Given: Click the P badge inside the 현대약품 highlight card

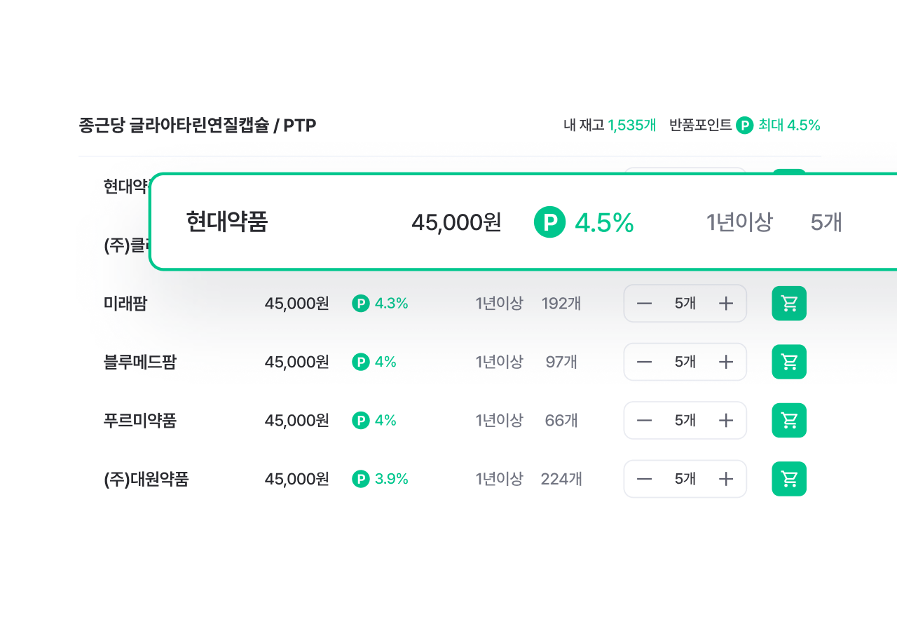Looking at the screenshot, I should (549, 222).
